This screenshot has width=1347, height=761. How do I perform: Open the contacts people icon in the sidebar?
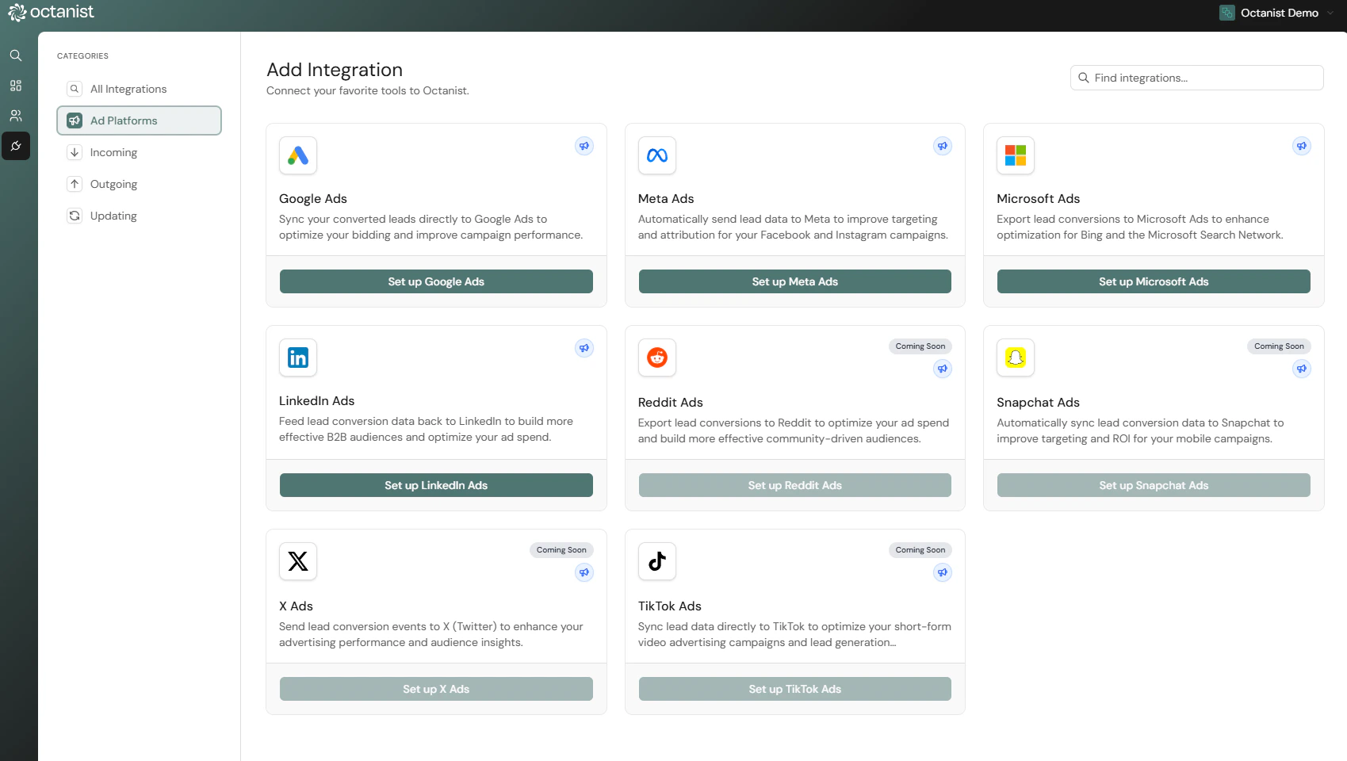[16, 116]
